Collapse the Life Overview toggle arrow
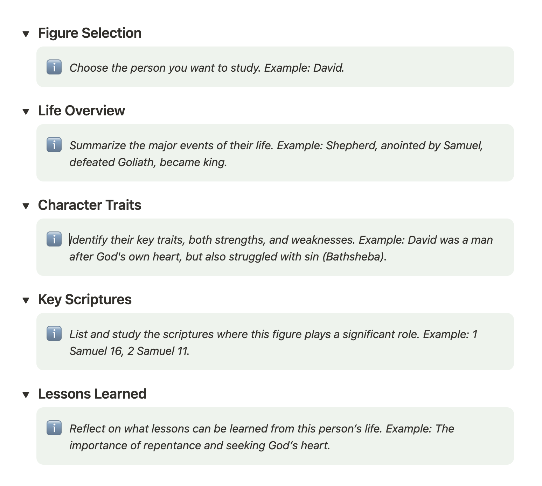The image size is (542, 486). [x=26, y=112]
